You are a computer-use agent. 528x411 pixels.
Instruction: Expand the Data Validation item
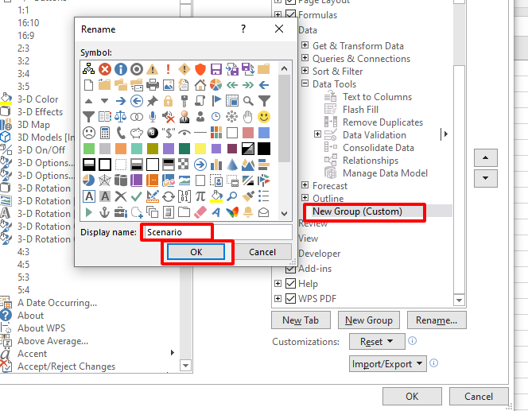tap(317, 134)
